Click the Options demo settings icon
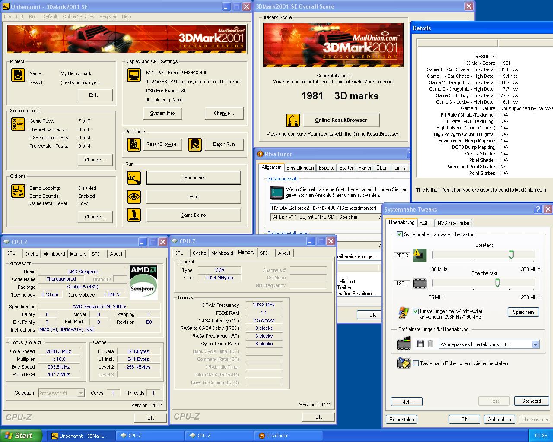553x442 pixels. 18,191
